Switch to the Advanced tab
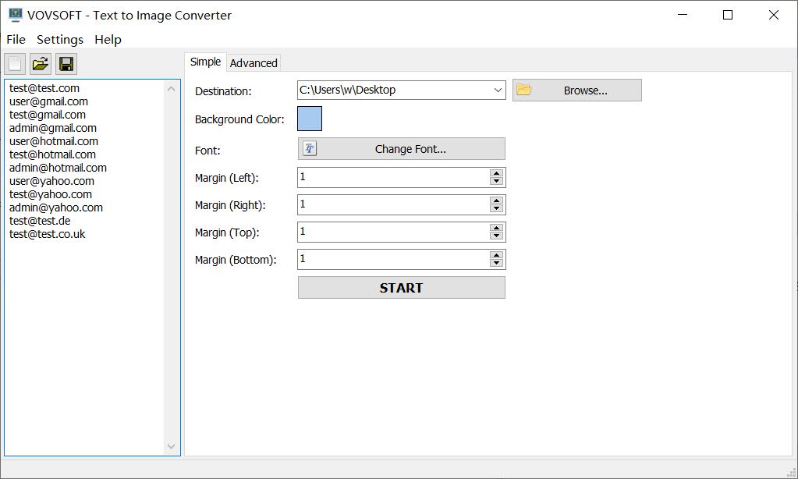The width and height of the screenshot is (798, 479). coord(254,63)
